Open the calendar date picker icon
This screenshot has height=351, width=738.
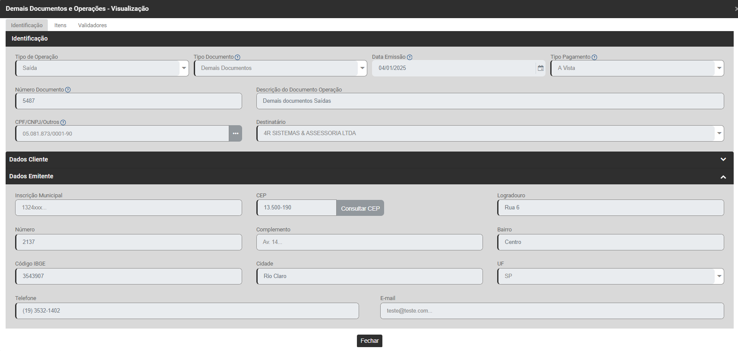tap(540, 68)
